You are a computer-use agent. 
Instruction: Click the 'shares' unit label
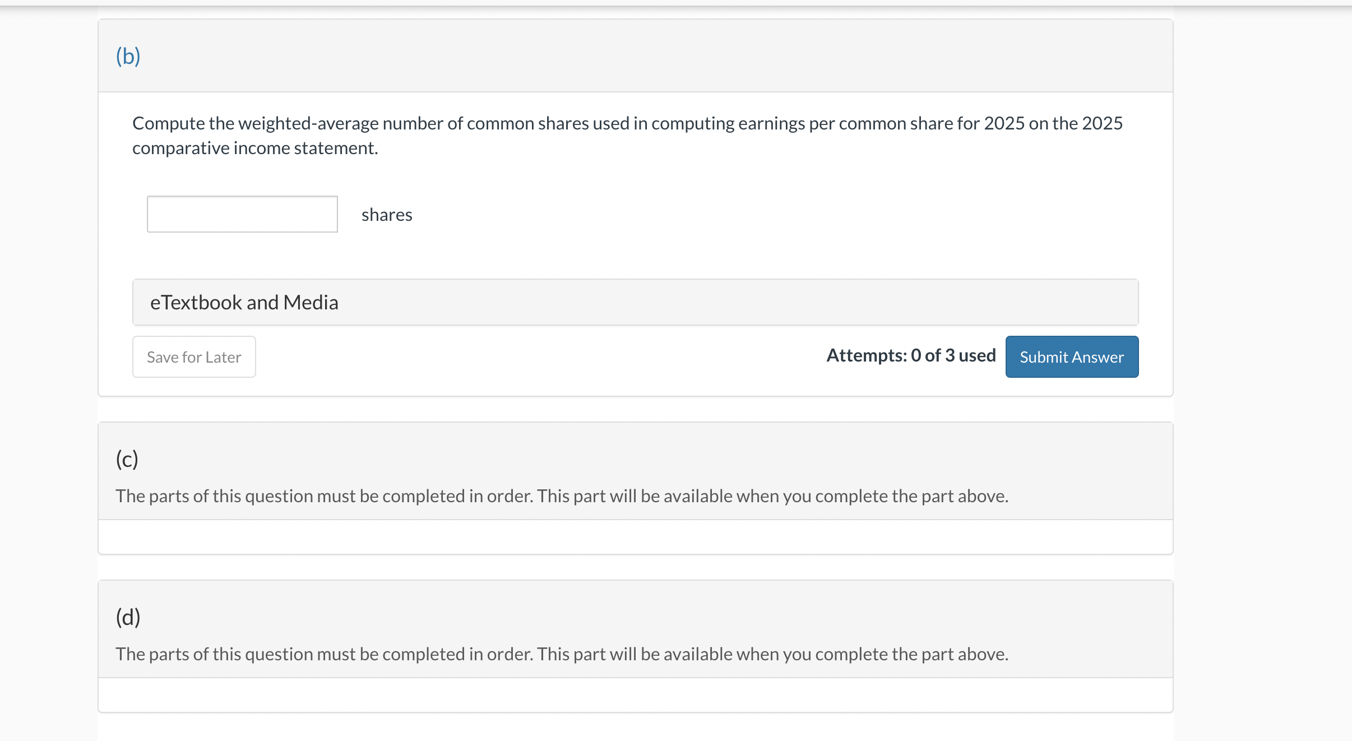point(387,215)
